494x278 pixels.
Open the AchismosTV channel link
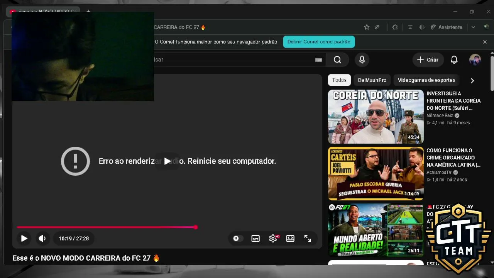[439, 173]
